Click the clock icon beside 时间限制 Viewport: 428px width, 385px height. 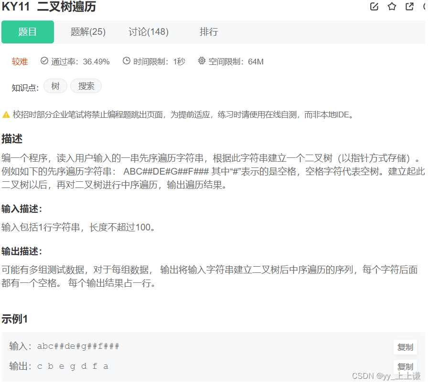tap(126, 61)
